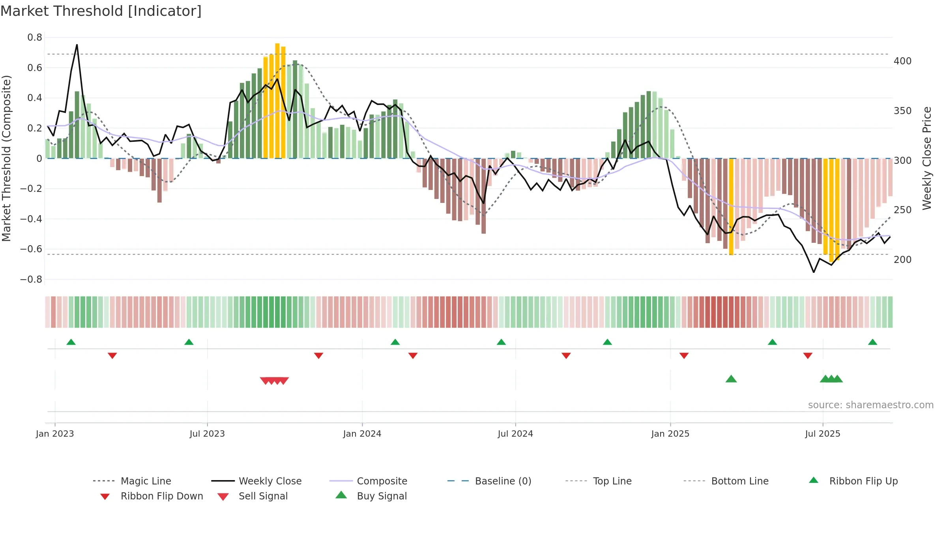Screen dimensions: 947x533
Task: Click the tallest yellow bar near late 2023
Action: click(x=277, y=101)
